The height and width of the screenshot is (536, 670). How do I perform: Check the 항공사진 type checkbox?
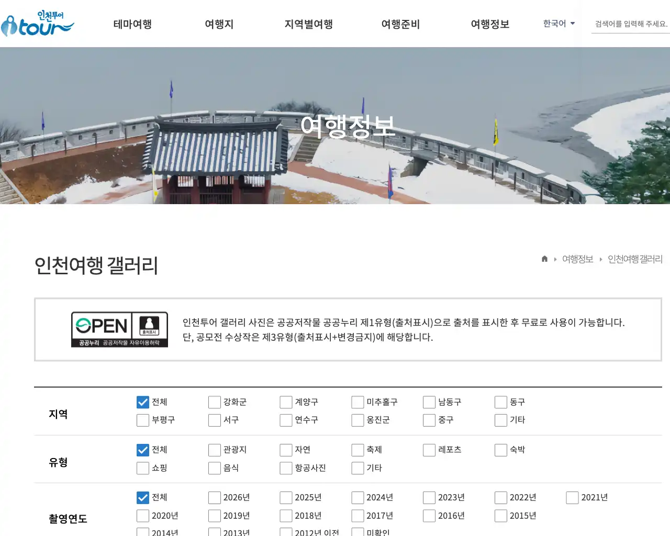(285, 468)
